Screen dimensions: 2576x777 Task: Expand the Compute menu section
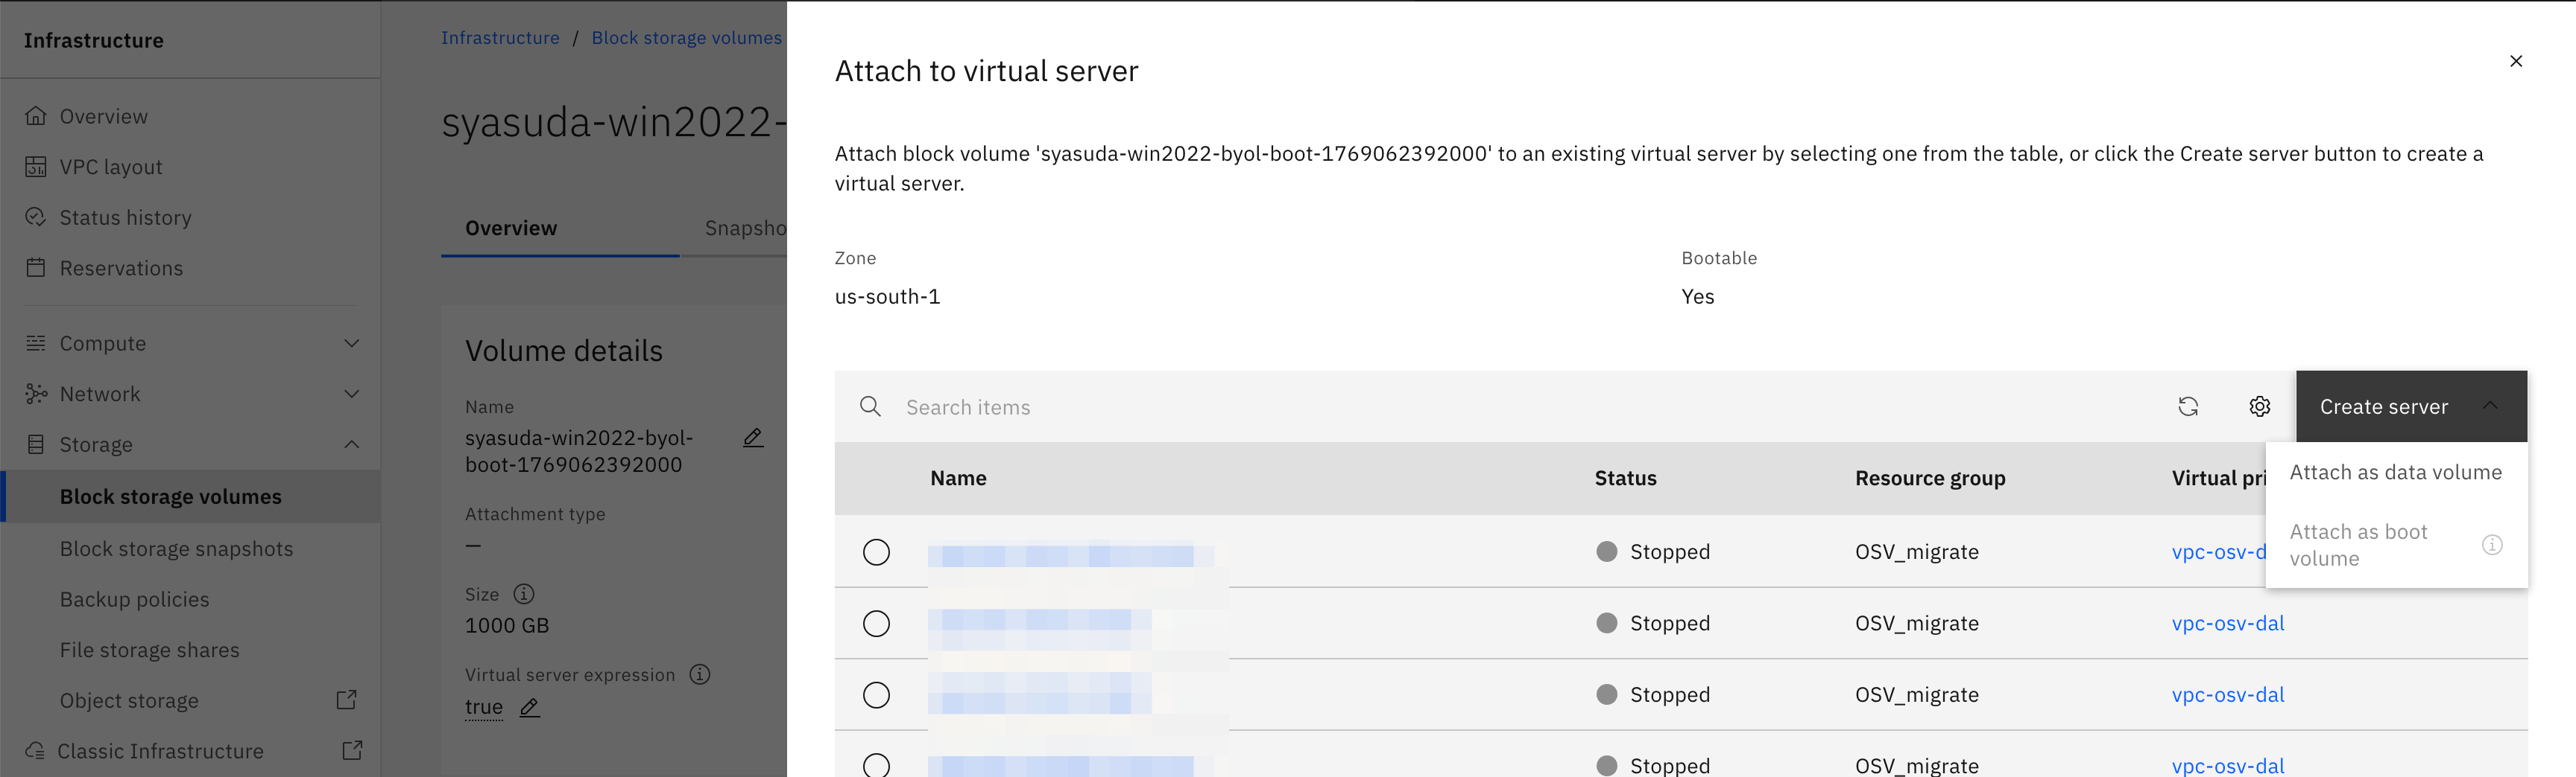(352, 342)
